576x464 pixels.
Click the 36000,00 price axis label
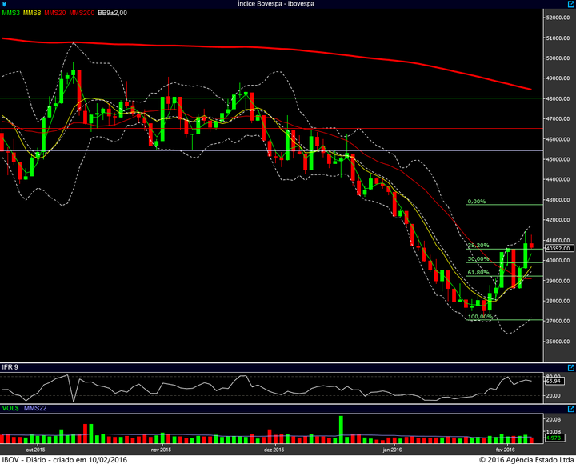pos(558,342)
